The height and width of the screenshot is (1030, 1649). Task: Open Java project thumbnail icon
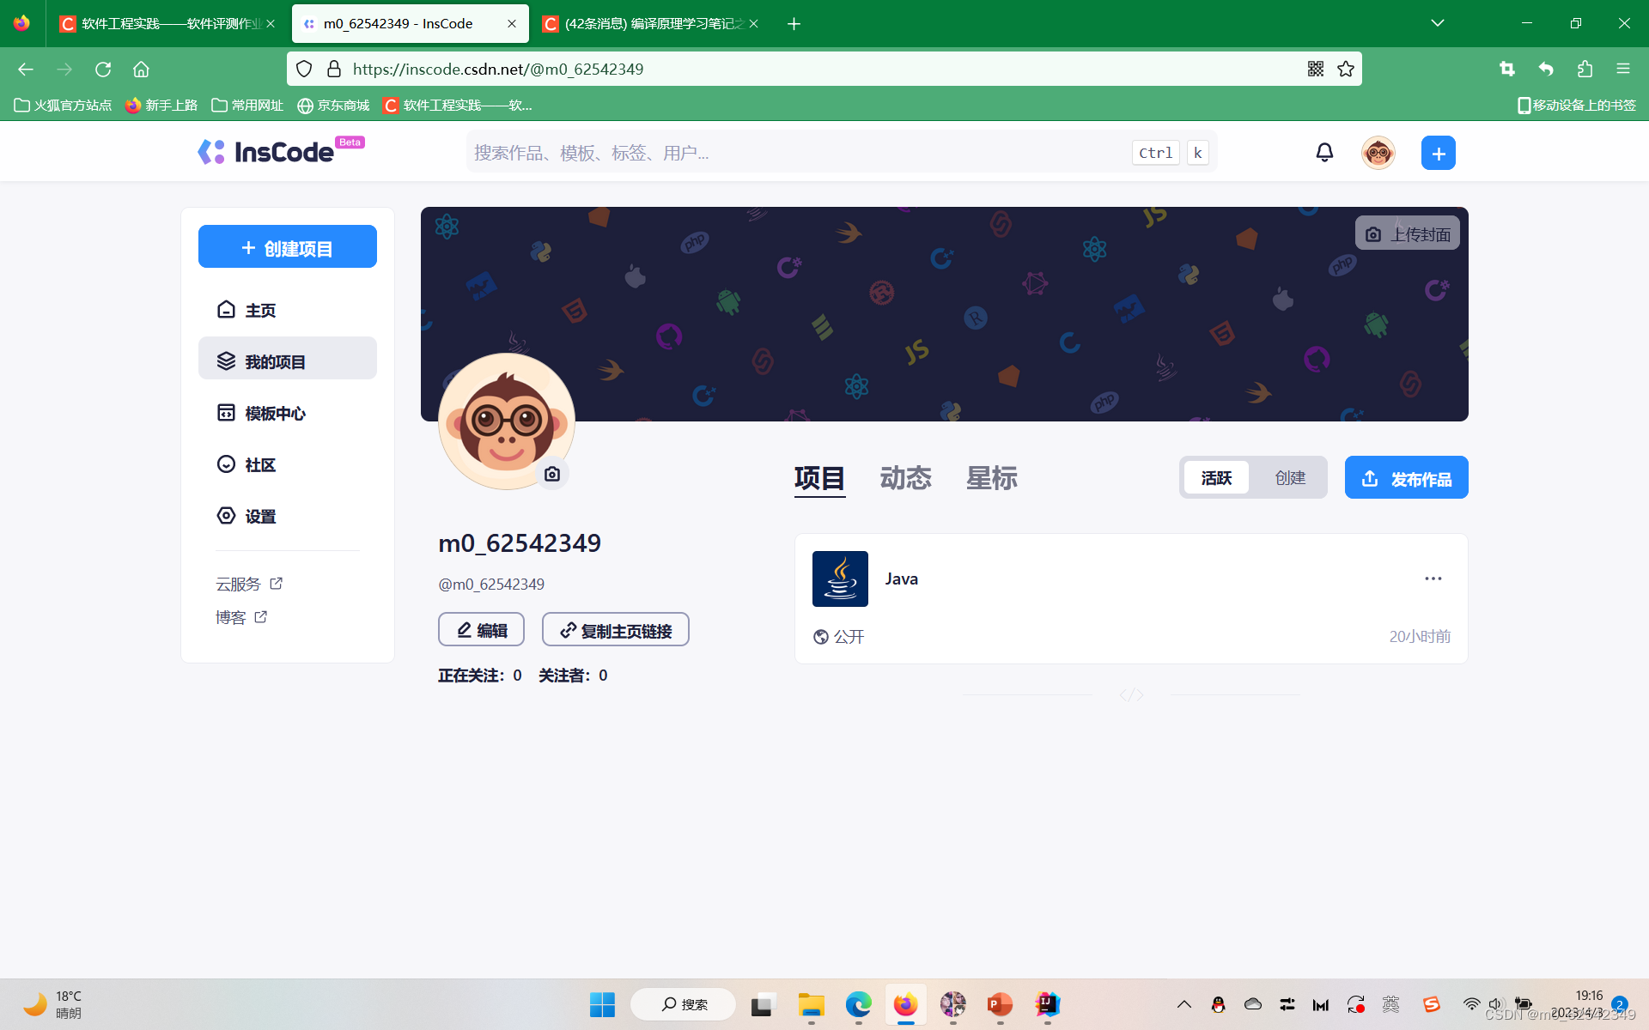pyautogui.click(x=840, y=579)
